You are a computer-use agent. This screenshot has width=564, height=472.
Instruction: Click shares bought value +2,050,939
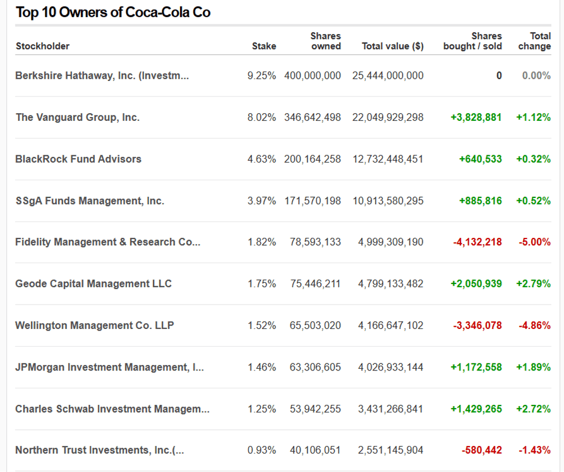(x=476, y=284)
